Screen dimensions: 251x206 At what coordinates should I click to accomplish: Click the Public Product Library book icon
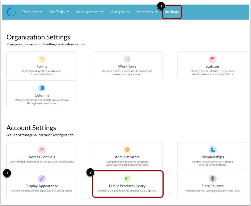(x=127, y=179)
